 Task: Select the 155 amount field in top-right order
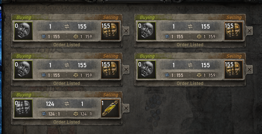[x=206, y=27]
